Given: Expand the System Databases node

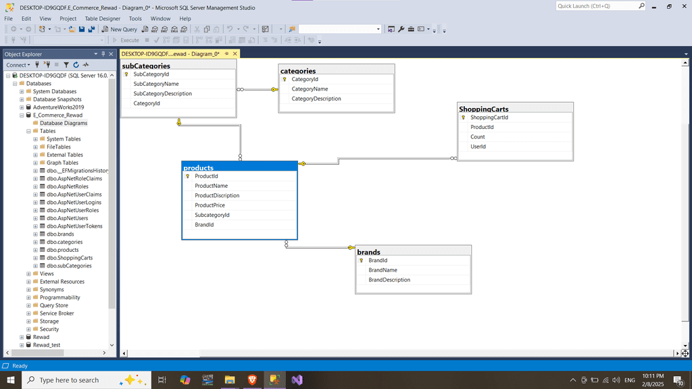Looking at the screenshot, I should pos(22,91).
